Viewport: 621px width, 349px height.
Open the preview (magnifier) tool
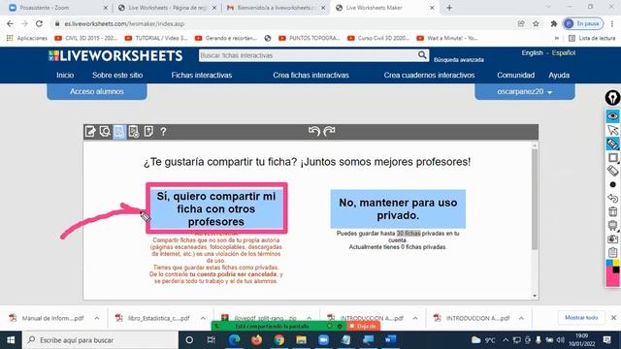pyautogui.click(x=105, y=132)
